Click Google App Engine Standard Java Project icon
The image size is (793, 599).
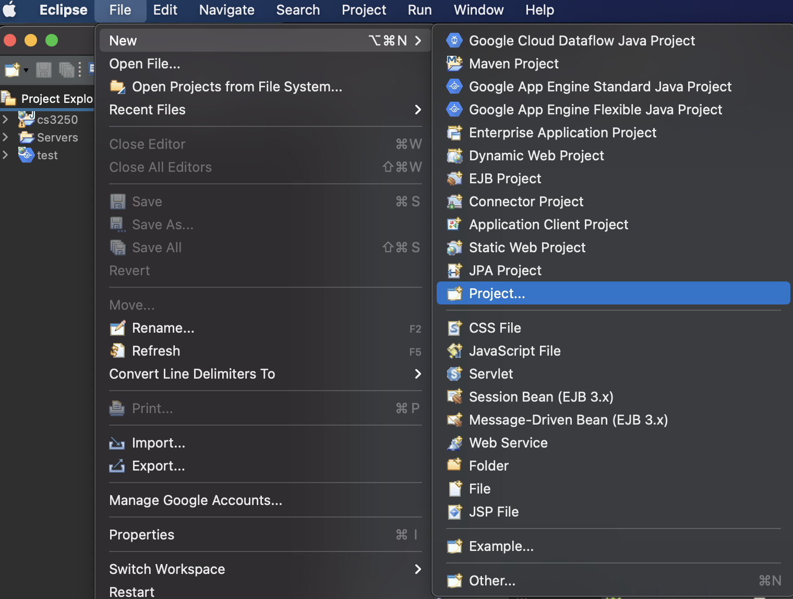tap(454, 86)
